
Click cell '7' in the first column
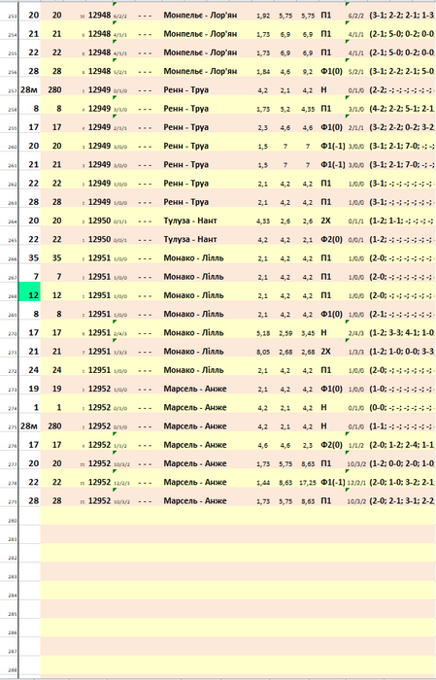36,277
